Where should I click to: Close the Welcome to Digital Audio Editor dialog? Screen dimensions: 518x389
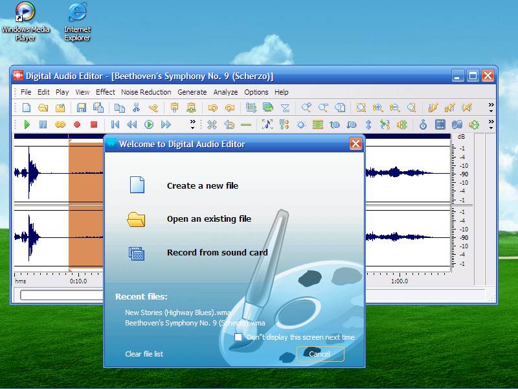(x=355, y=143)
